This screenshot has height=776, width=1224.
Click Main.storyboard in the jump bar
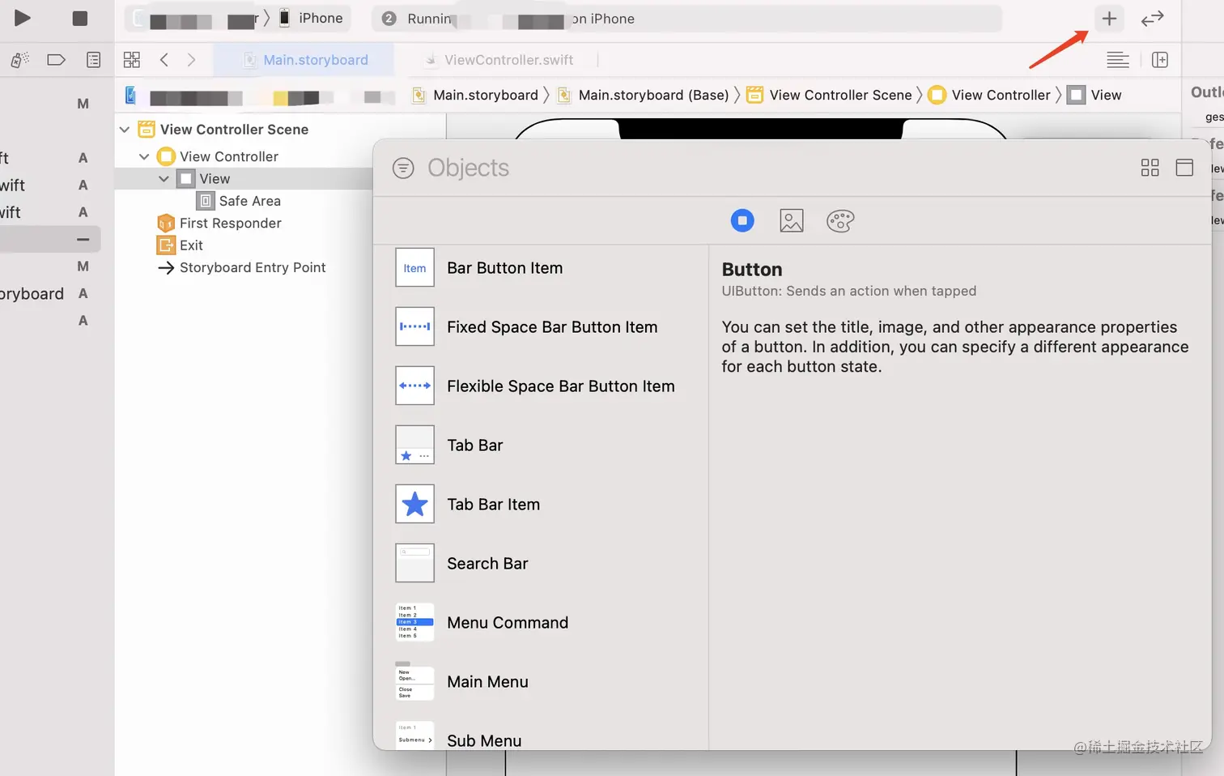point(475,95)
